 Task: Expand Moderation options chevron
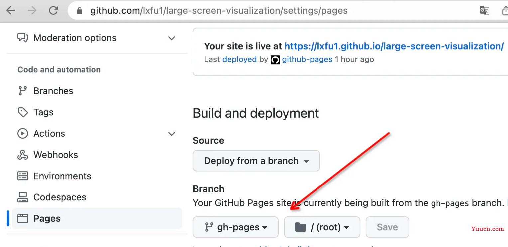point(172,38)
